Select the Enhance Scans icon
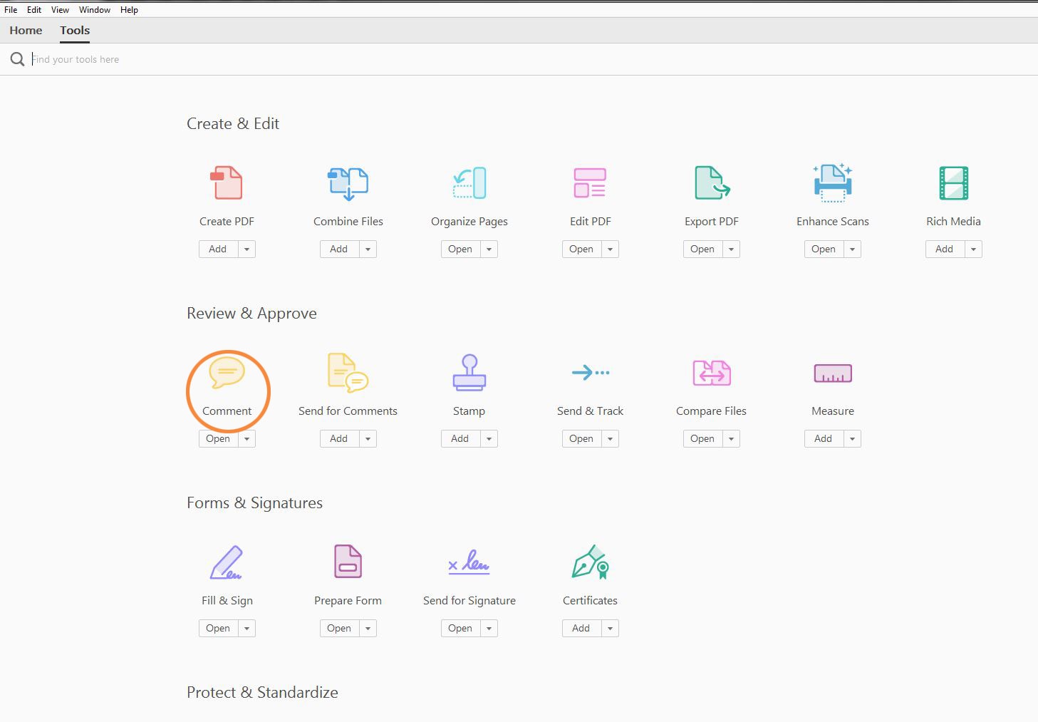Viewport: 1038px width, 722px height. click(832, 182)
